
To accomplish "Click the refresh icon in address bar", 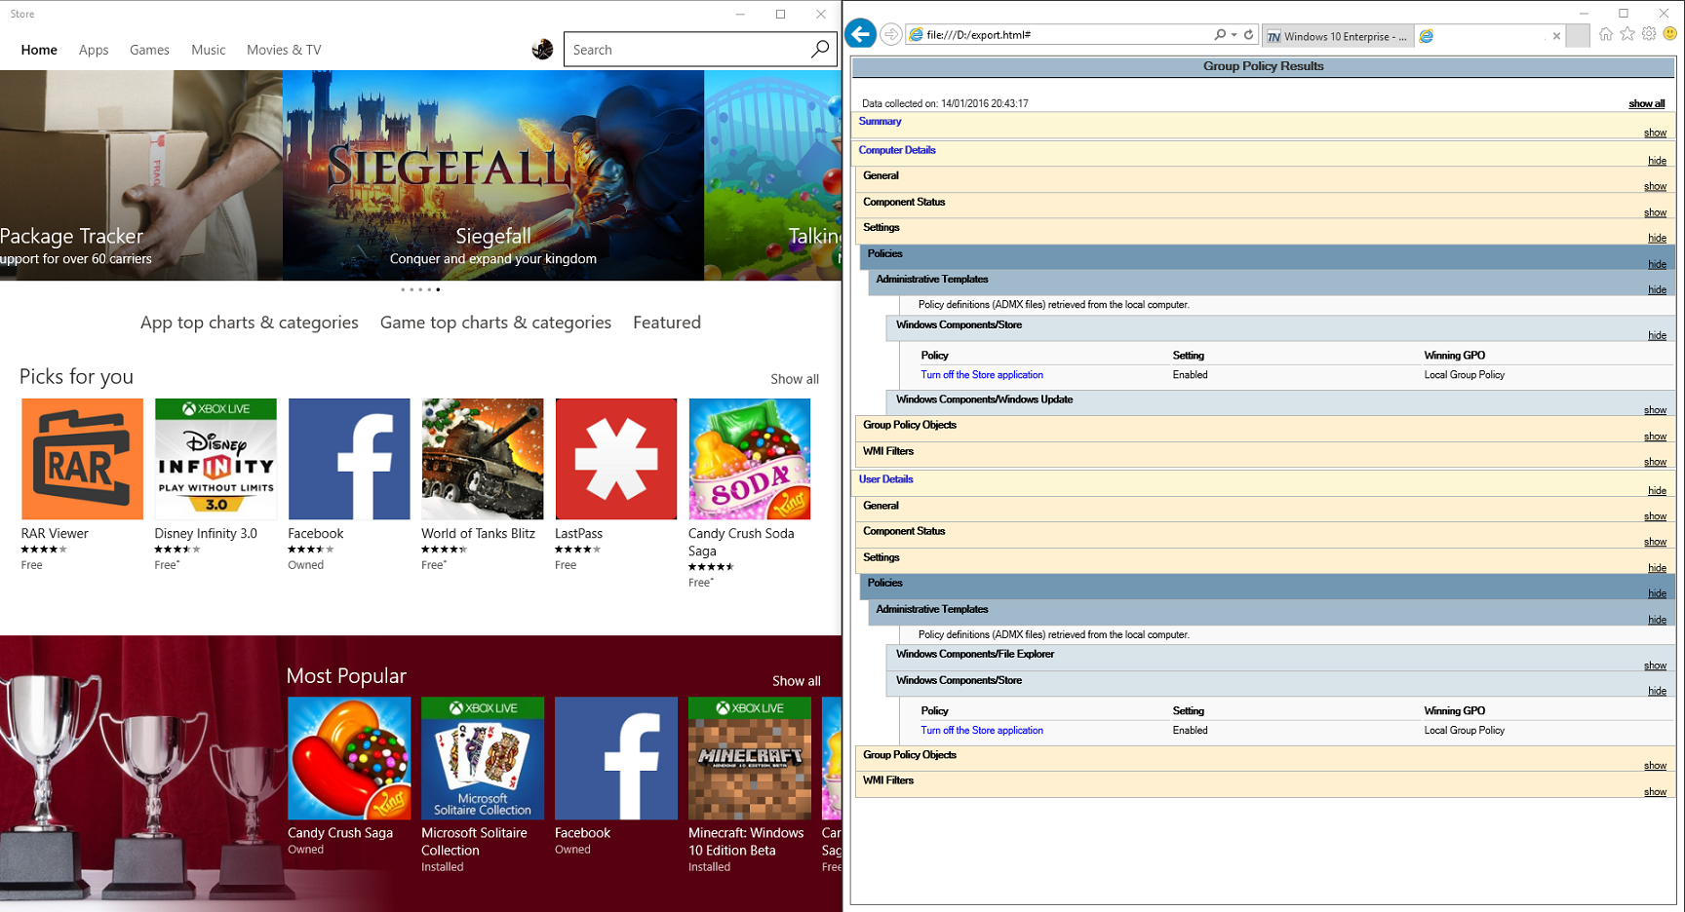I will [1248, 34].
